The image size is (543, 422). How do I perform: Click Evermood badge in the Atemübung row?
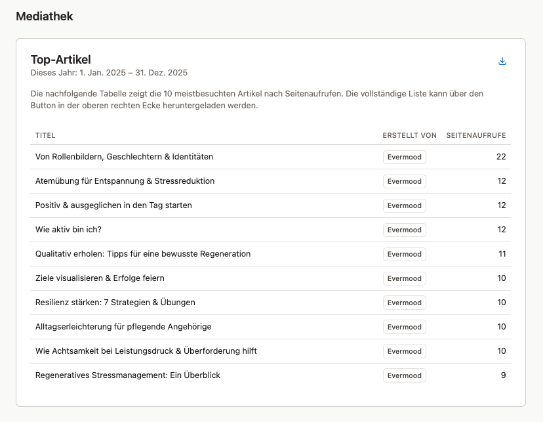[404, 181]
